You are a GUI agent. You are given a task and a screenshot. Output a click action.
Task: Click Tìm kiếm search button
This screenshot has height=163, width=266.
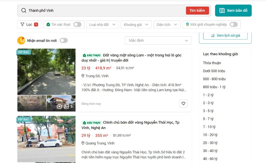click(x=197, y=11)
